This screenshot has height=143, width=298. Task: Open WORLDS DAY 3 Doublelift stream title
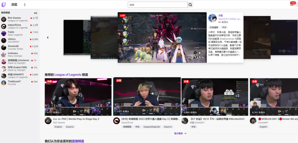[278, 119]
